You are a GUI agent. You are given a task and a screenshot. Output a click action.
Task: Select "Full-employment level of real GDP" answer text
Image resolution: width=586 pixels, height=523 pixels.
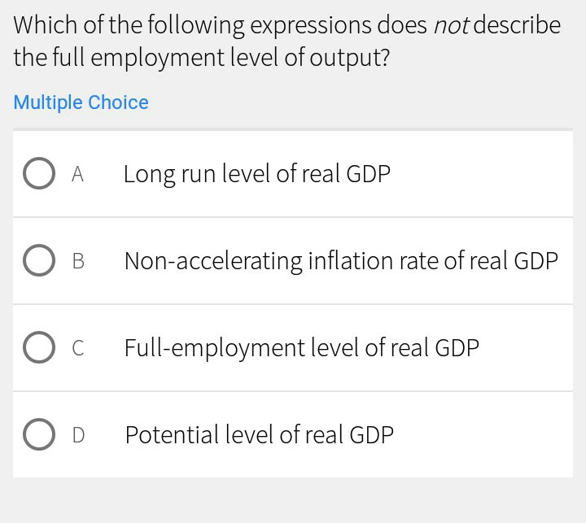tap(301, 348)
